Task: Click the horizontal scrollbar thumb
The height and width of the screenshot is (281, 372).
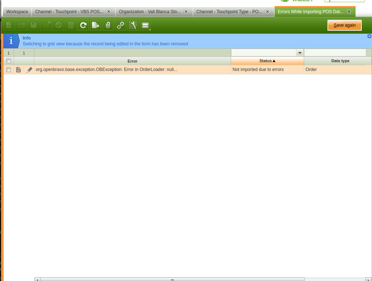Action: pos(172,279)
